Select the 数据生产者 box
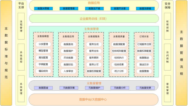Screen dimensions: 188x106 (94, 8)
